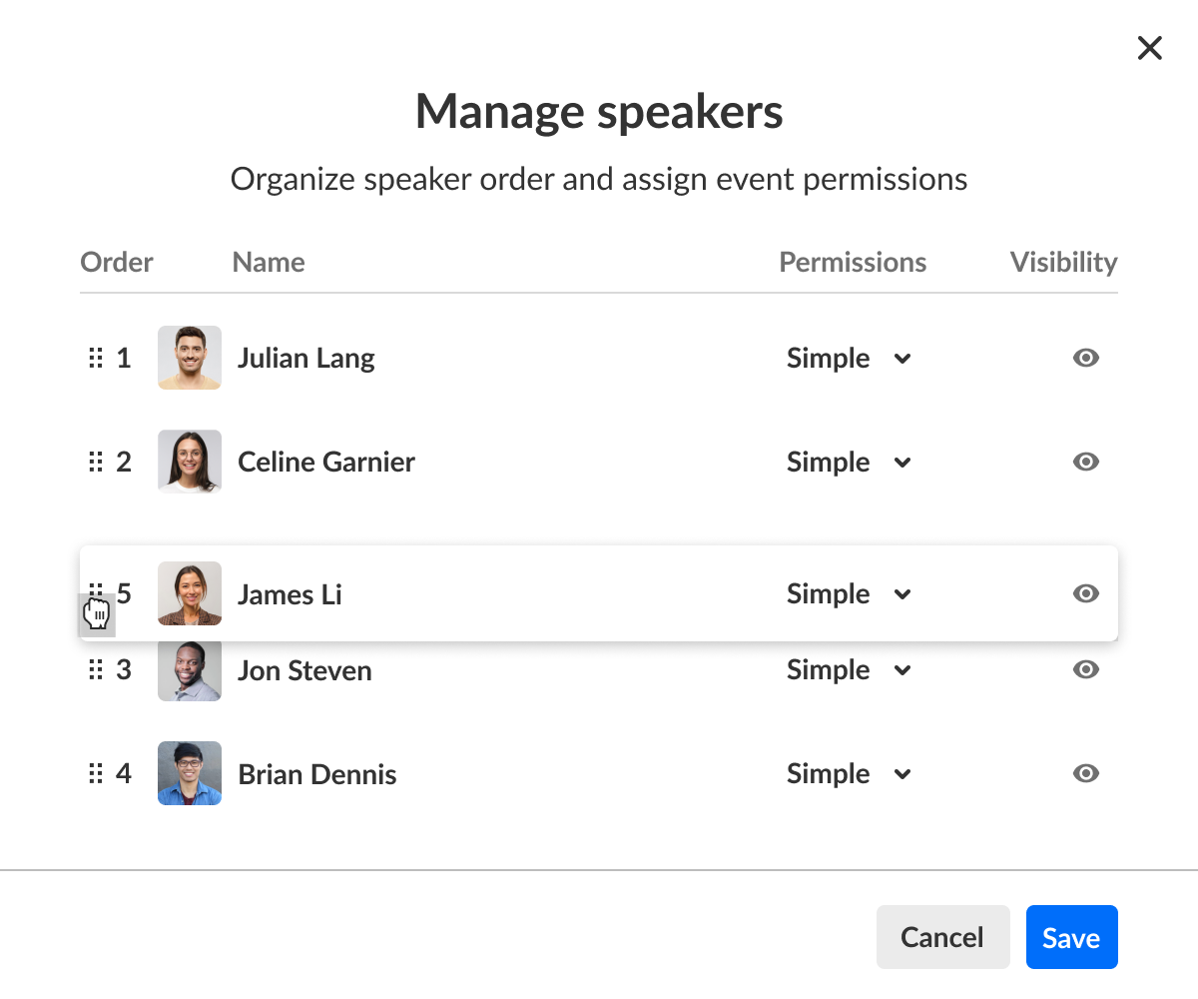Viewport: 1198px width, 999px height.
Task: Open the permissions dropdown for Julian Lang
Action: (850, 358)
